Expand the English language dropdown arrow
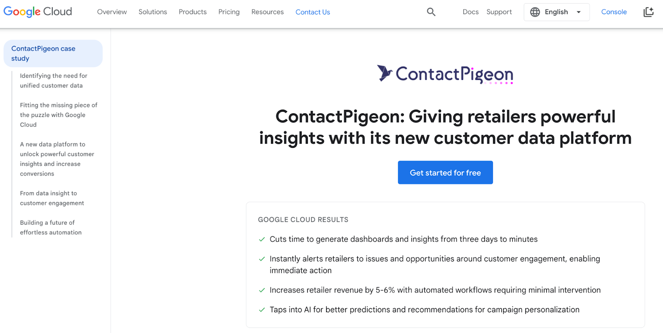 (579, 12)
